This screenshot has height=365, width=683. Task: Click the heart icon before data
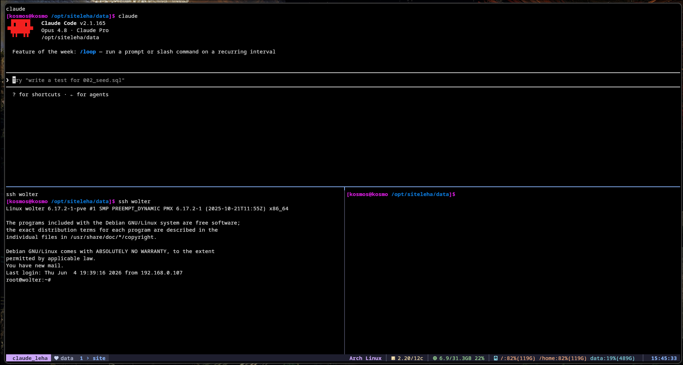tap(56, 358)
